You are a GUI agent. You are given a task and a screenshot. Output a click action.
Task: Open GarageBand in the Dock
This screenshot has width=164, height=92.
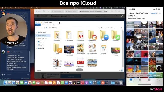pos(75,83)
